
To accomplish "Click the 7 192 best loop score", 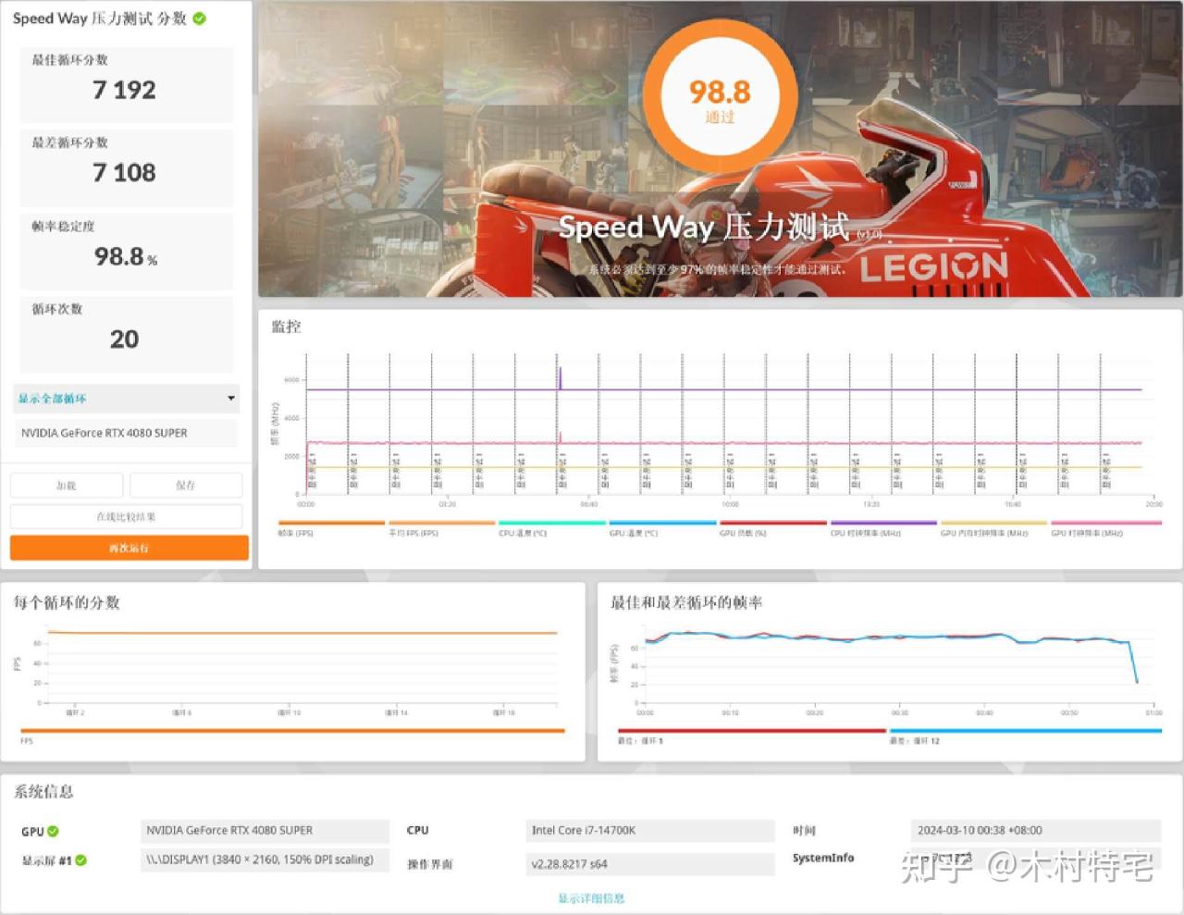I will point(124,90).
